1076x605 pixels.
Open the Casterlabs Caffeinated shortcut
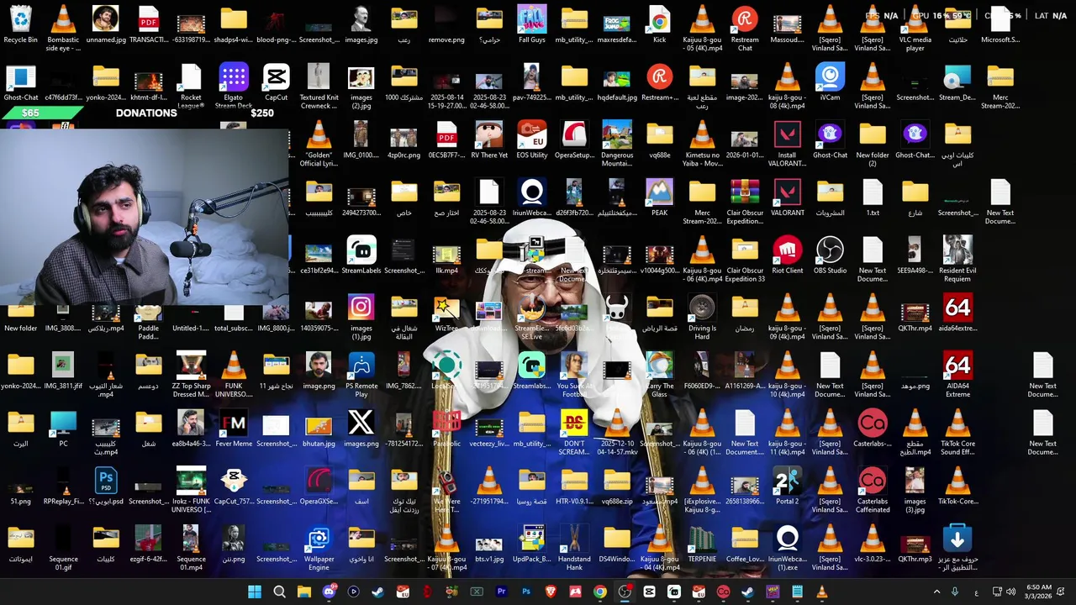coord(872,491)
